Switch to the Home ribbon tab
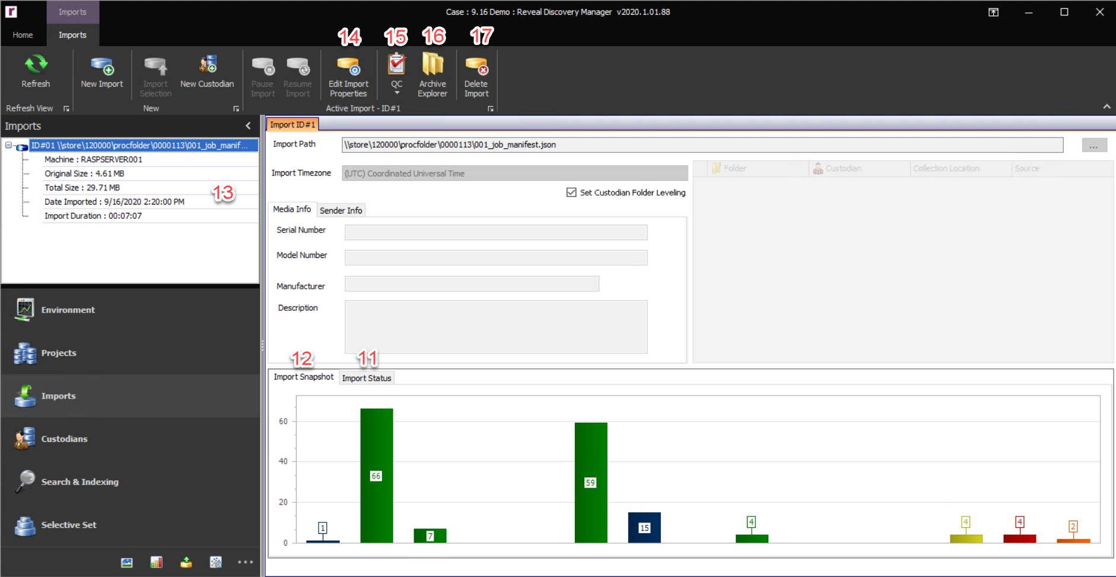Image resolution: width=1116 pixels, height=577 pixels. tap(23, 35)
